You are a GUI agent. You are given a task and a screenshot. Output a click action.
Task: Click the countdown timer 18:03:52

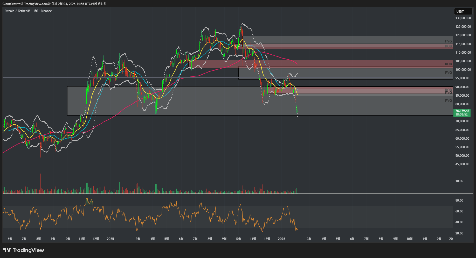point(461,114)
